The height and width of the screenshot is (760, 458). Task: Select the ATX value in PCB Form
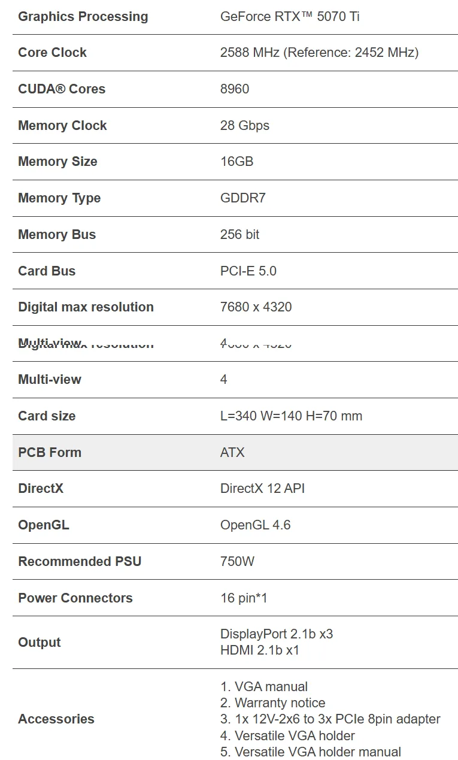point(232,453)
